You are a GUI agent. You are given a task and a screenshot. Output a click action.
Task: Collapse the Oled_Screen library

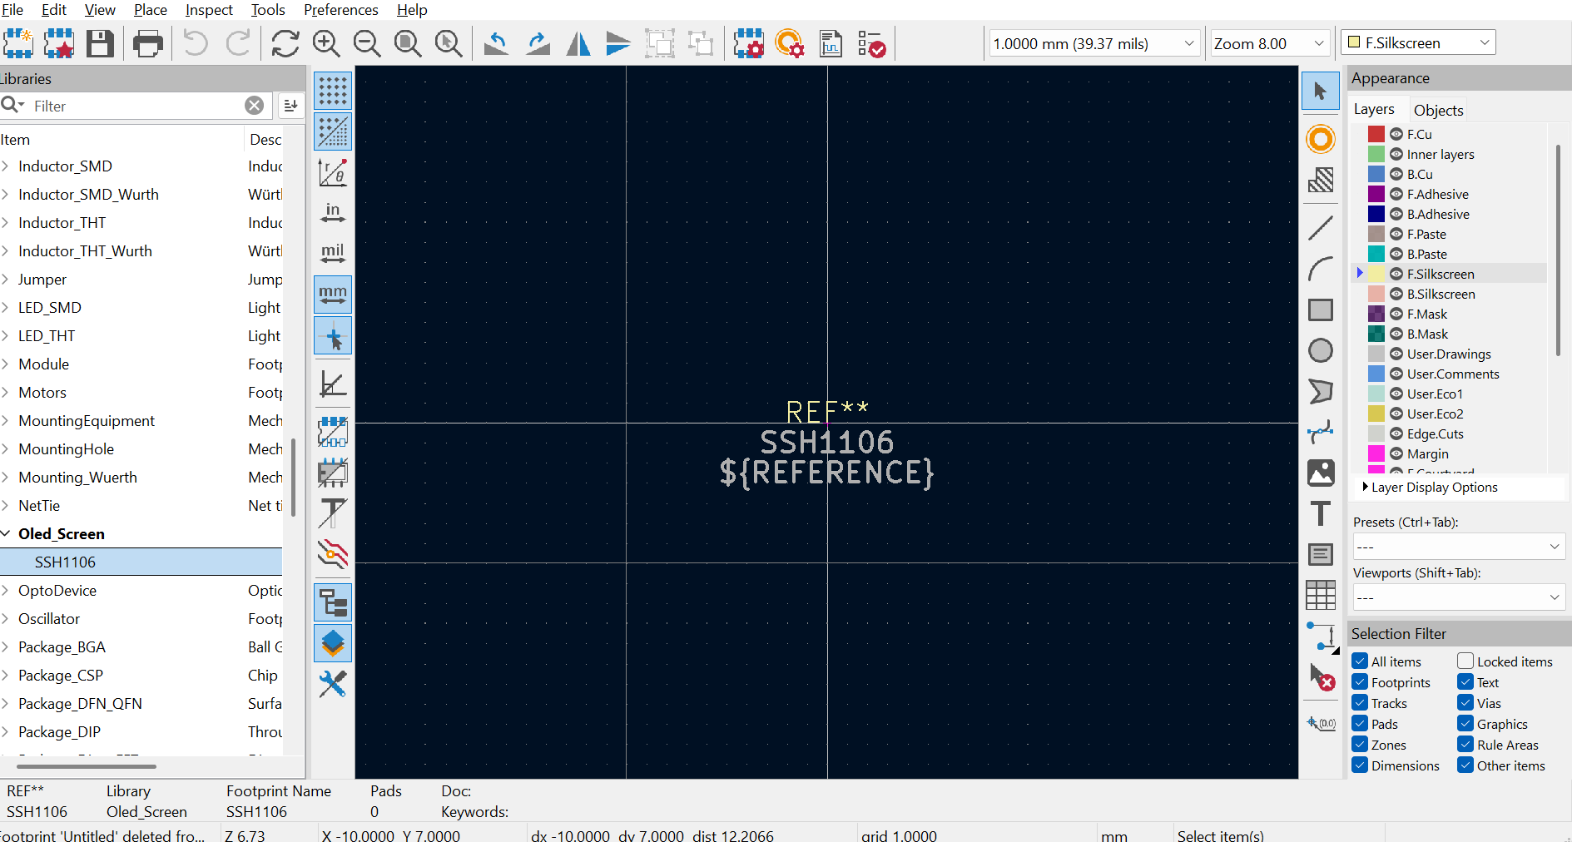coord(6,534)
